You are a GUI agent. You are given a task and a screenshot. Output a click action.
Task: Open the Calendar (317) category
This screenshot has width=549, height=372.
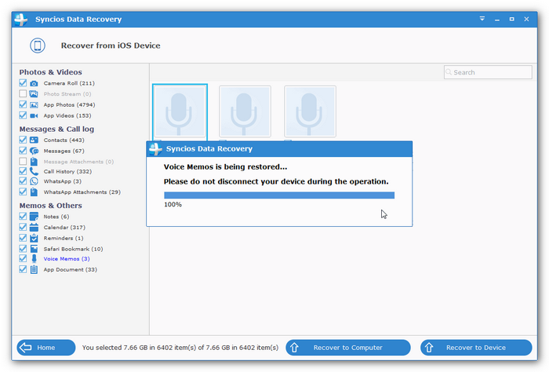64,228
